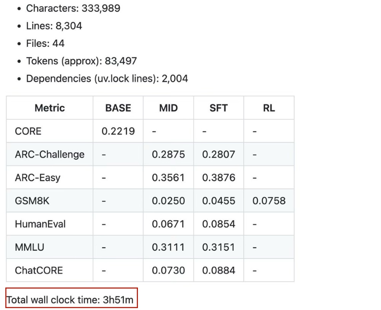Image resolution: width=381 pixels, height=310 pixels.
Task: Click the Total wall clock time text
Action: tap(70, 300)
